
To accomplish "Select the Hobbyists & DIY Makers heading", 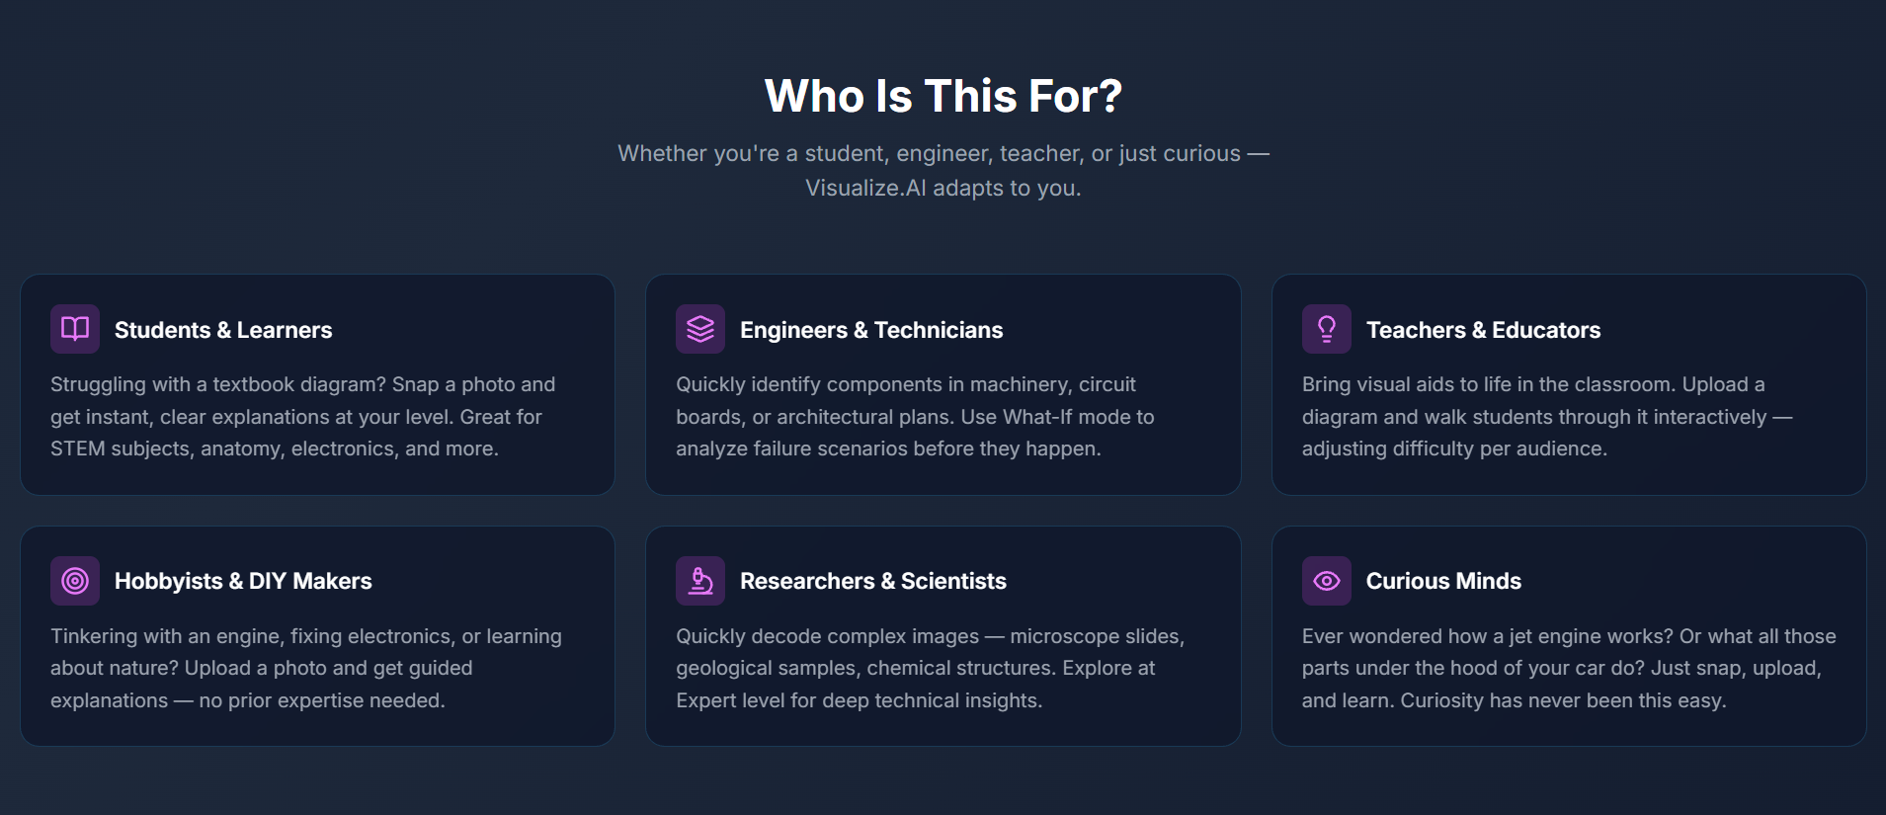I will 243,581.
